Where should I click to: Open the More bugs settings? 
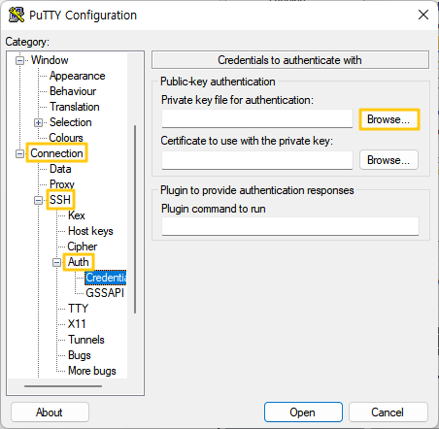[x=92, y=371]
